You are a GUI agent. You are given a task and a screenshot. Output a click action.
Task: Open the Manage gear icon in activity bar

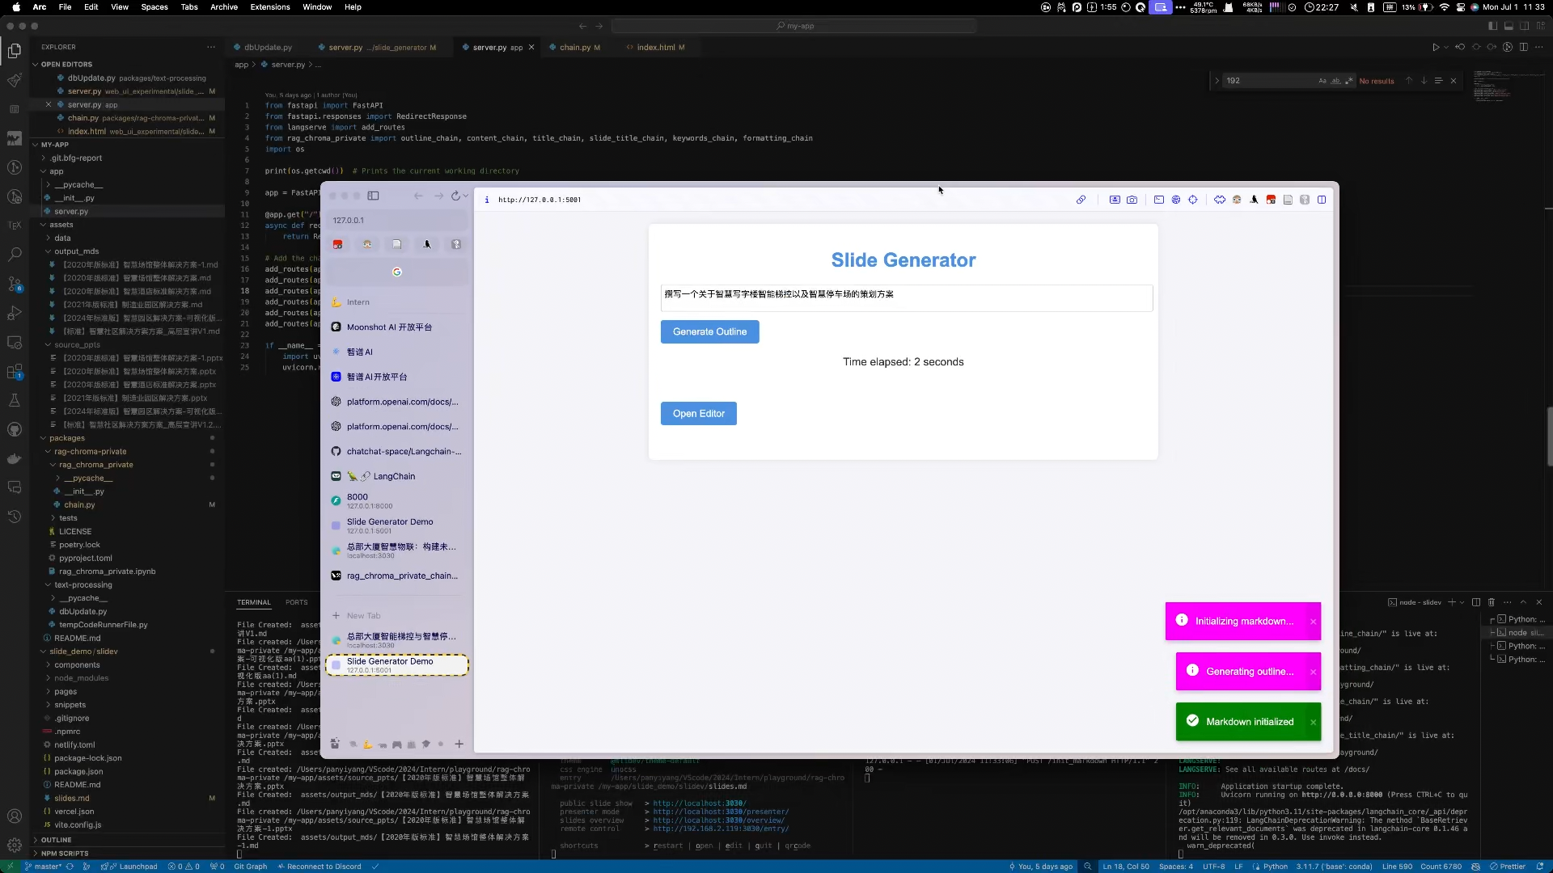pyautogui.click(x=15, y=845)
